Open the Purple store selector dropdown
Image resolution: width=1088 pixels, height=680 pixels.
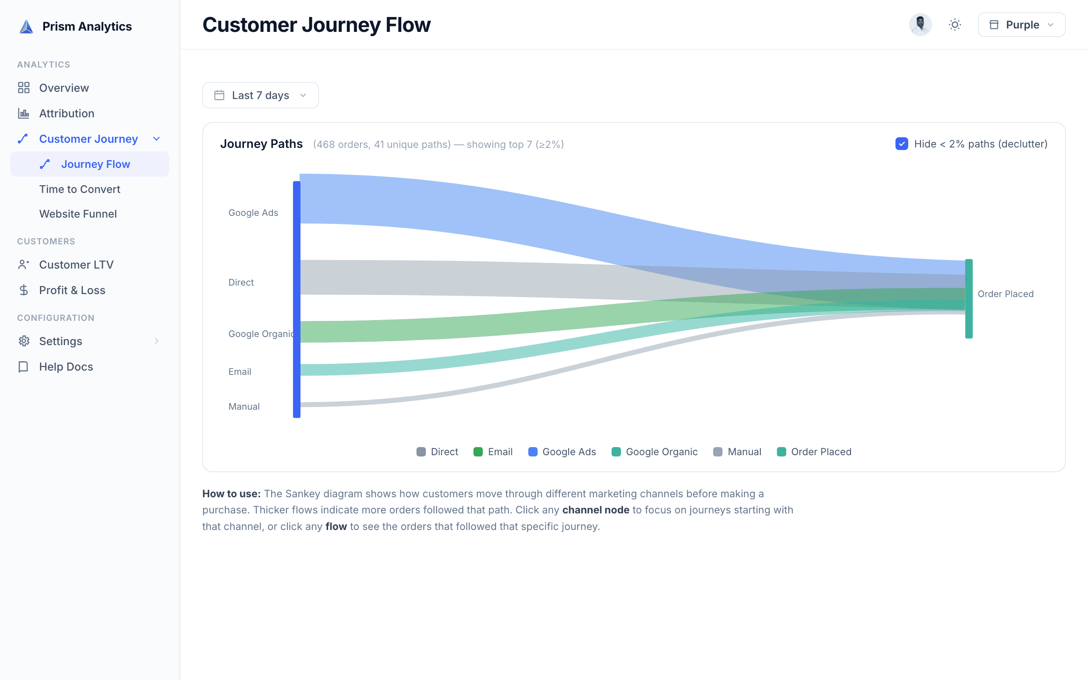1021,25
